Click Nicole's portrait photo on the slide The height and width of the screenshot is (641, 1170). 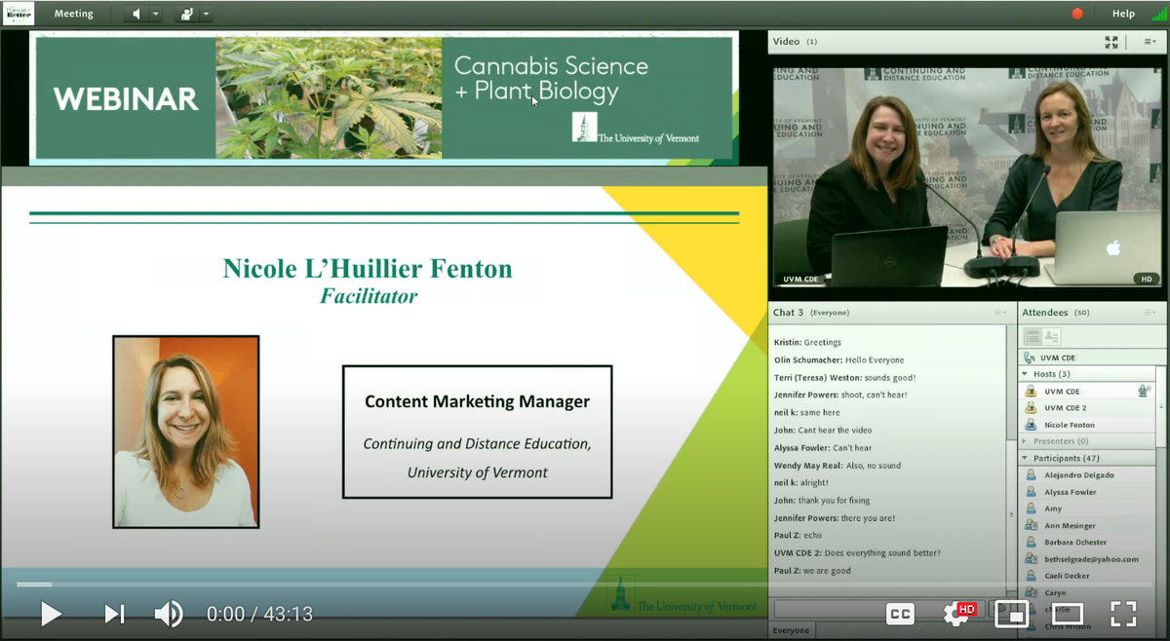click(x=185, y=432)
